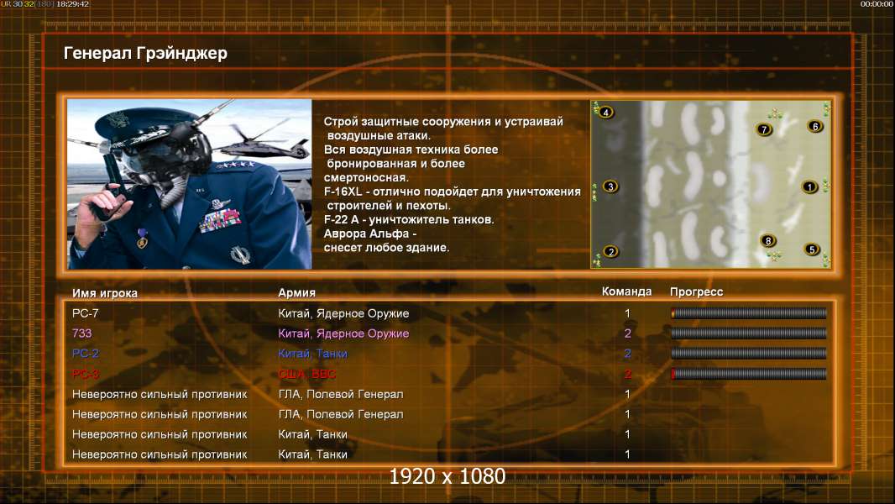Screen dimensions: 895x504
Task: Click the loading progress bar for player 733
Action: tap(748, 333)
